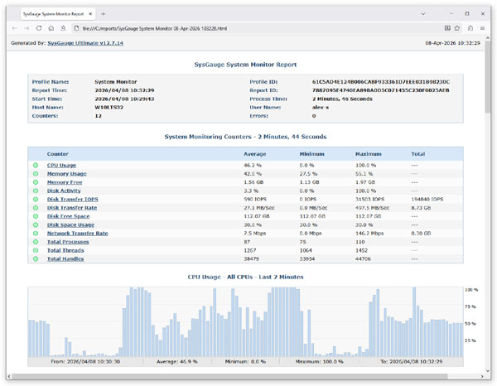Screen dimensions: 497x386
Task: Open the list all tabs chevron
Action: [x=422, y=13]
